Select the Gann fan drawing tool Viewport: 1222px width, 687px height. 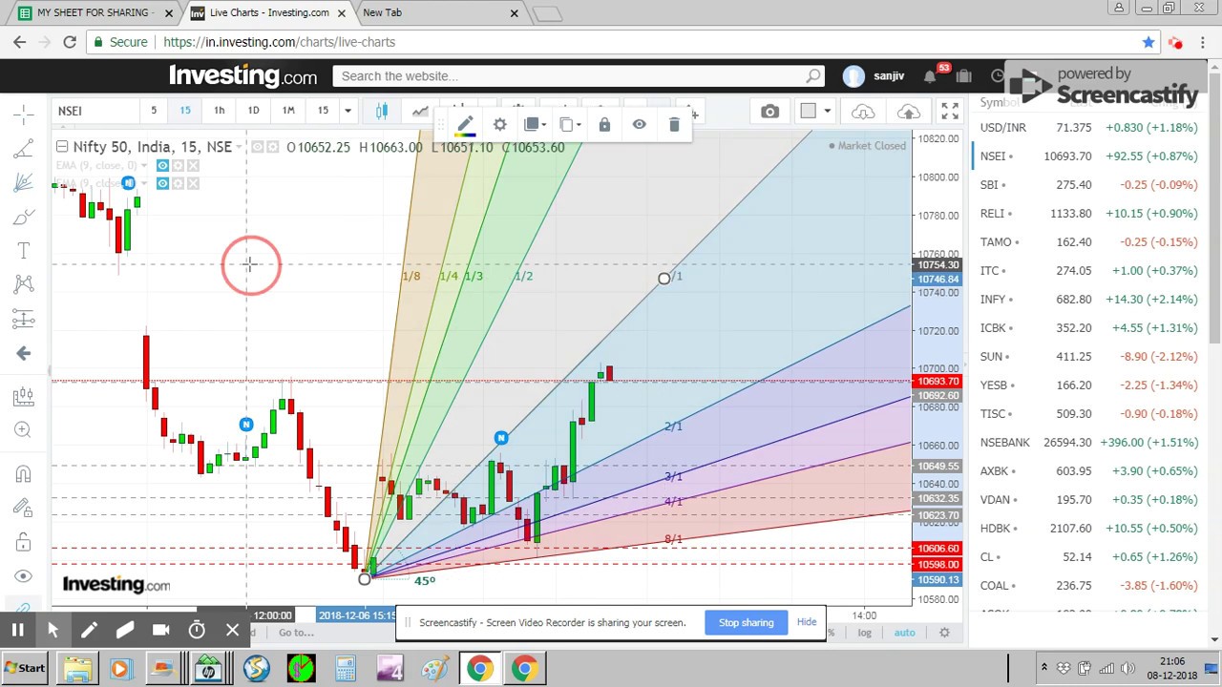pyautogui.click(x=24, y=183)
